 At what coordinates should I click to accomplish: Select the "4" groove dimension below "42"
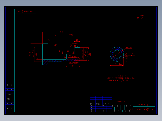pyautogui.click(x=77, y=43)
